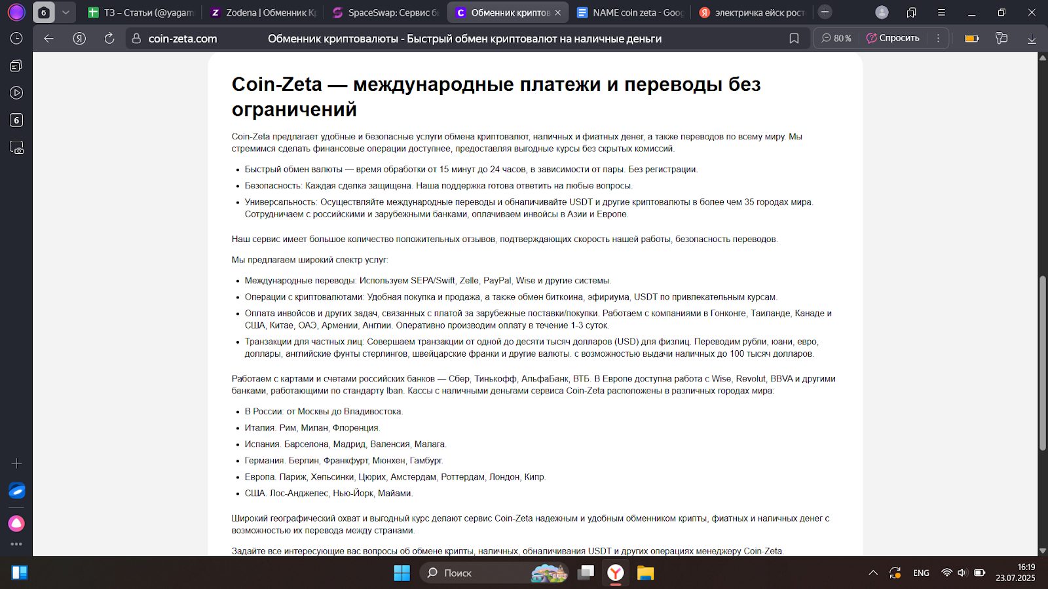Click the Спросить ask button
This screenshot has width=1048, height=589.
[893, 39]
